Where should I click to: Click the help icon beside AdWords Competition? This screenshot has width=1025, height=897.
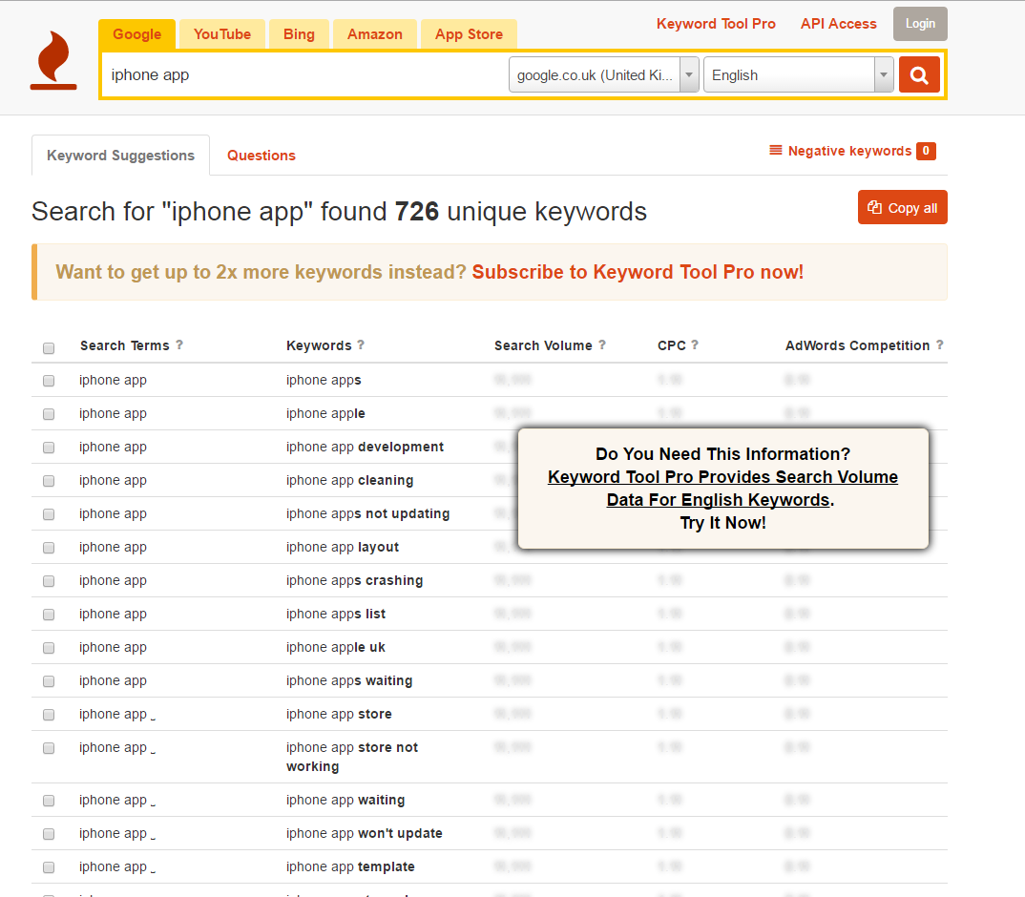coord(939,344)
